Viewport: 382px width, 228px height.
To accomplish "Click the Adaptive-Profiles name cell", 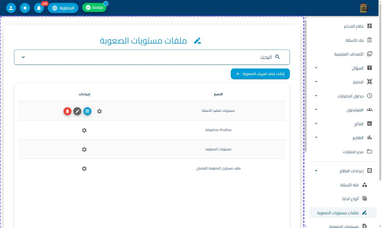I will click(218, 130).
